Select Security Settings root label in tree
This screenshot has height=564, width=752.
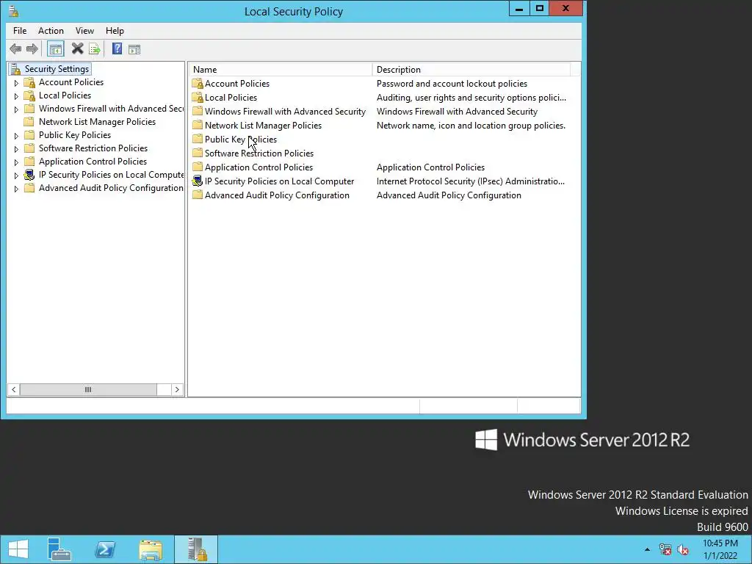point(57,69)
